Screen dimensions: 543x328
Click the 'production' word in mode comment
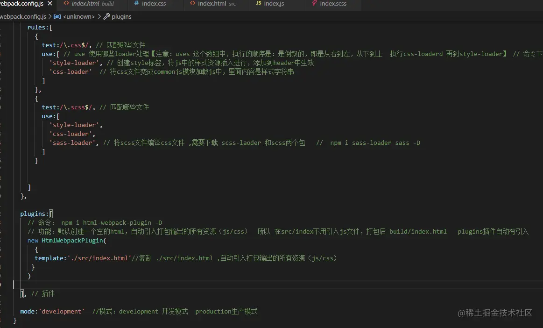(212, 311)
